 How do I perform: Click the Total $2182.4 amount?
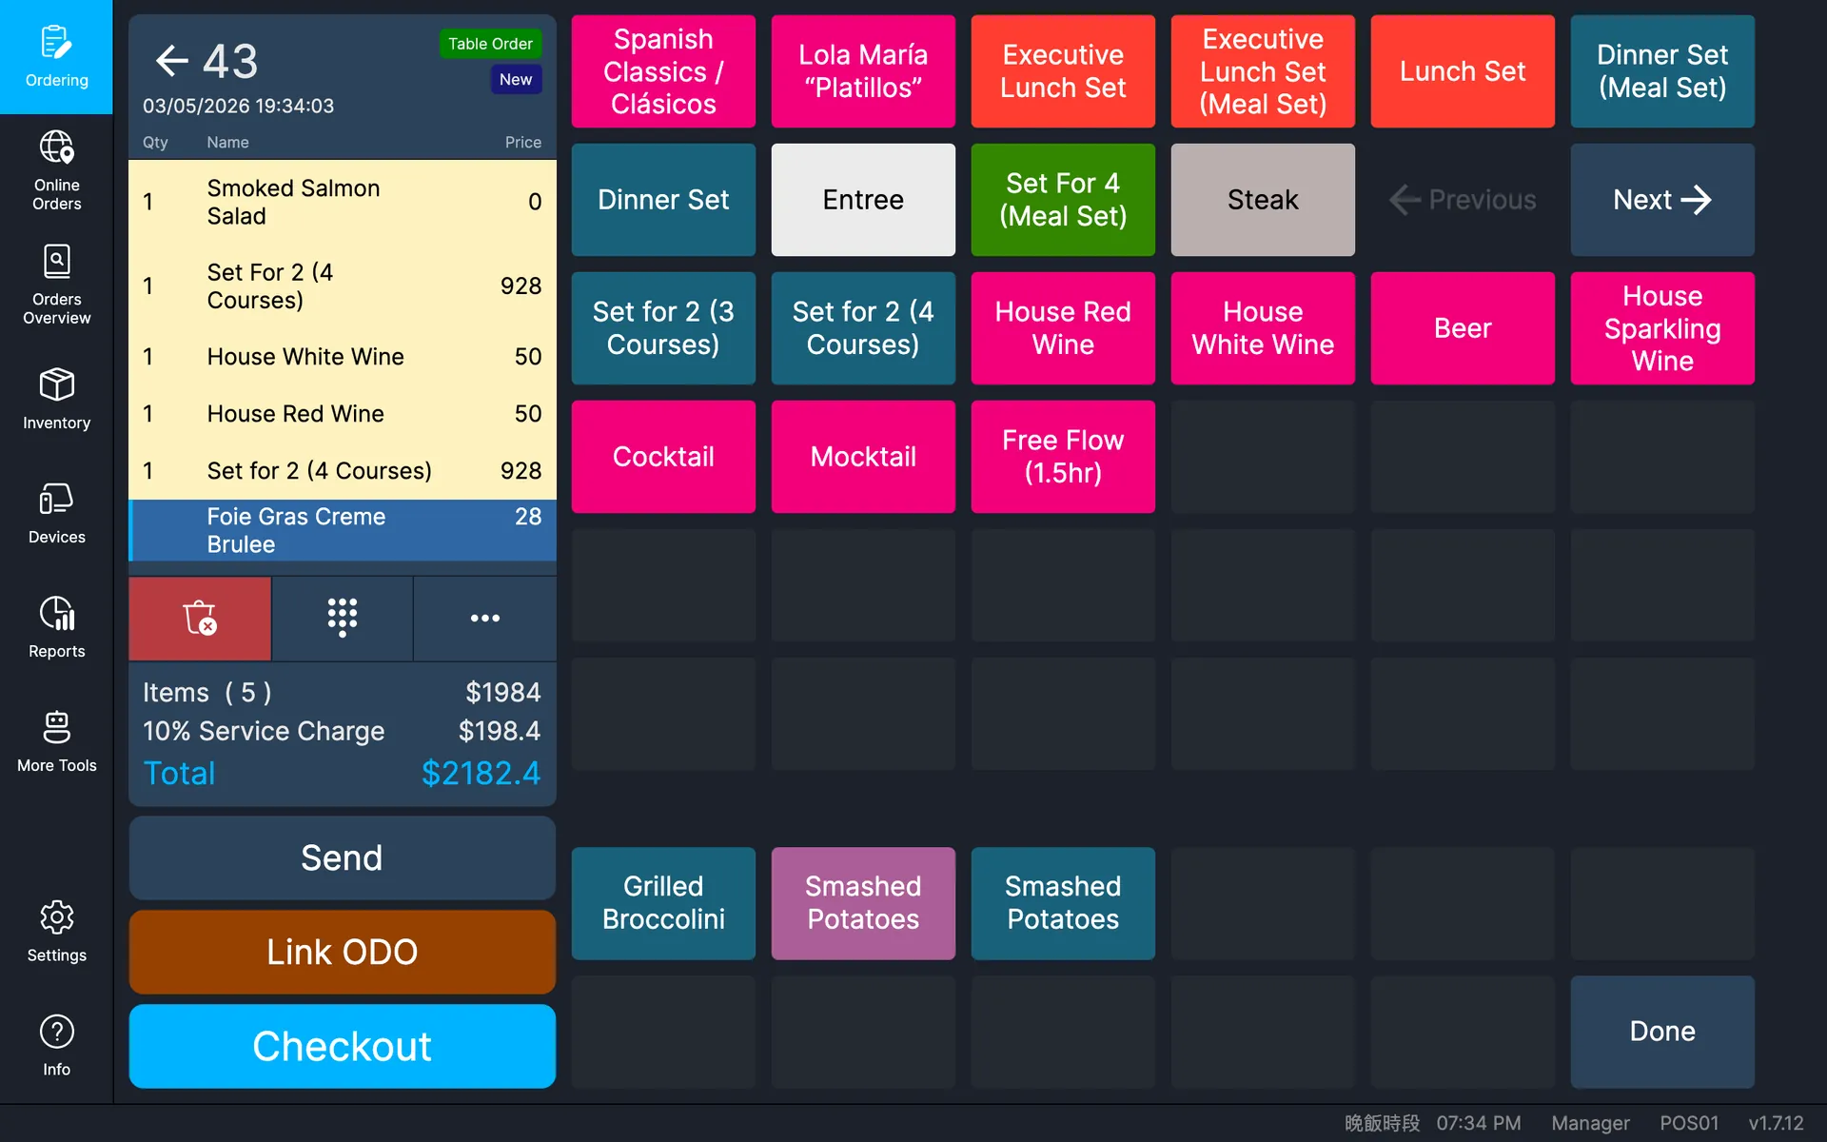481,773
